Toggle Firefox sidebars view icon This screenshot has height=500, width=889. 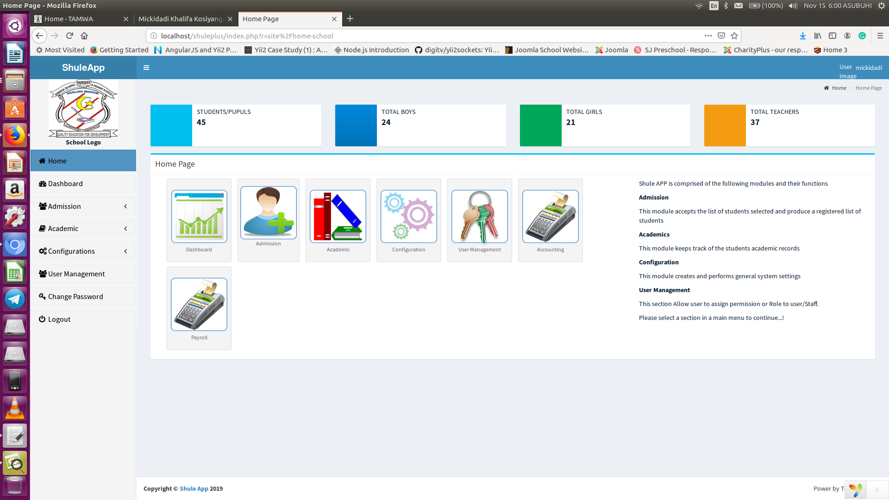pyautogui.click(x=833, y=36)
